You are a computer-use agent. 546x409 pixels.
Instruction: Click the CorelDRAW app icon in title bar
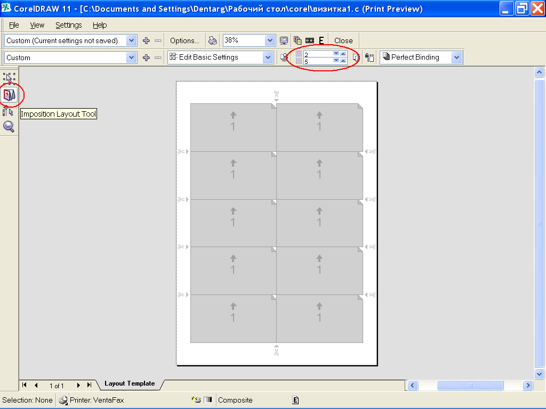coord(6,7)
